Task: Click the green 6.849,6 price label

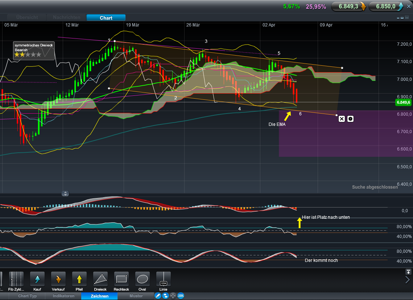Action: (404, 102)
